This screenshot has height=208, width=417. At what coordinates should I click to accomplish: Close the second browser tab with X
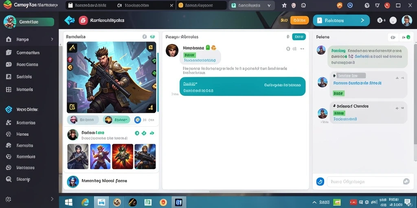click(172, 5)
